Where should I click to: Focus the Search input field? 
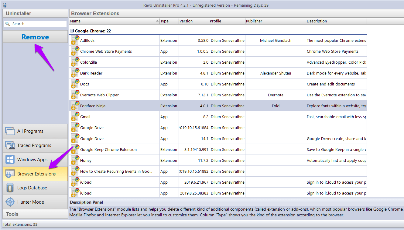(35, 24)
